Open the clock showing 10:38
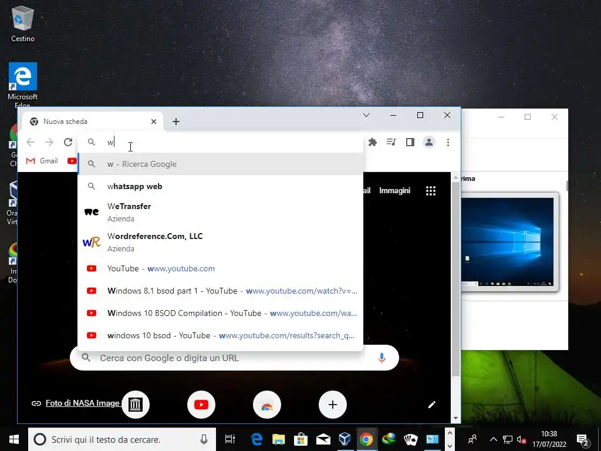Image resolution: width=601 pixels, height=451 pixels. pos(549,439)
